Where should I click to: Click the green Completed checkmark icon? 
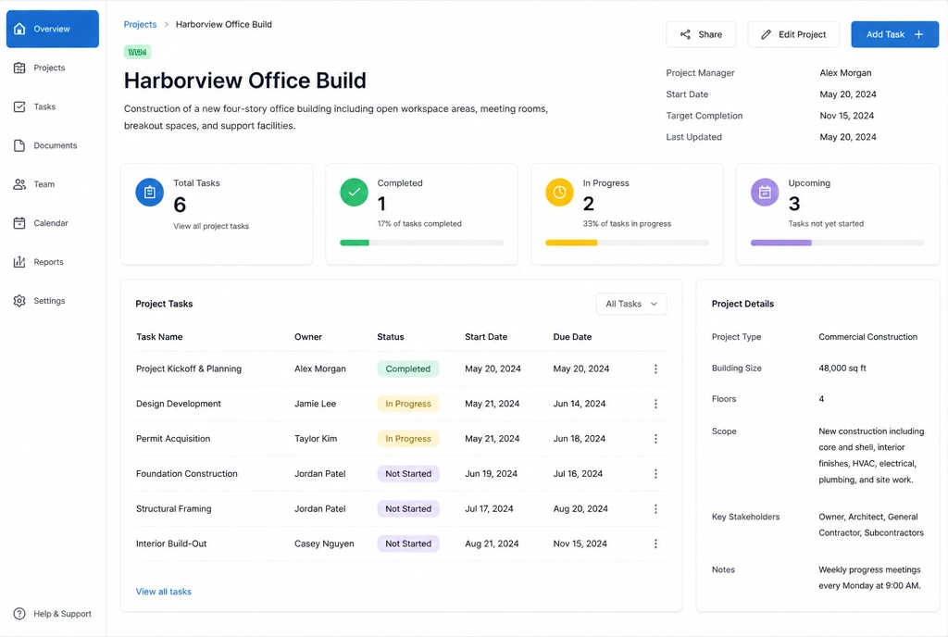coord(354,193)
